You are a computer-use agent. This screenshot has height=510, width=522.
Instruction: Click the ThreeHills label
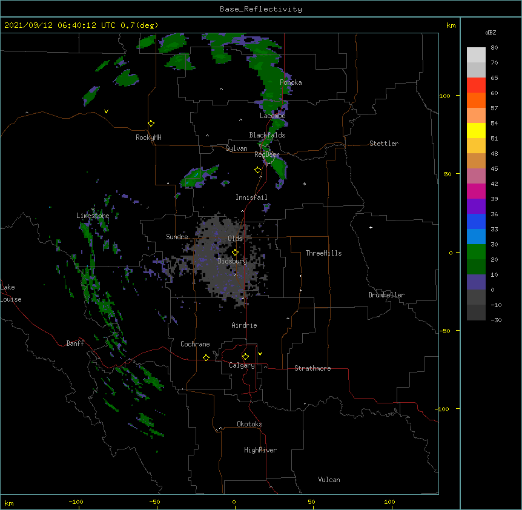[323, 253]
